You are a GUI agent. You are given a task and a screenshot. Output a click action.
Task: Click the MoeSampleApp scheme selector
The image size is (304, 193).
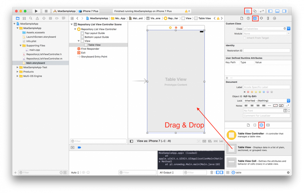tap(64, 11)
